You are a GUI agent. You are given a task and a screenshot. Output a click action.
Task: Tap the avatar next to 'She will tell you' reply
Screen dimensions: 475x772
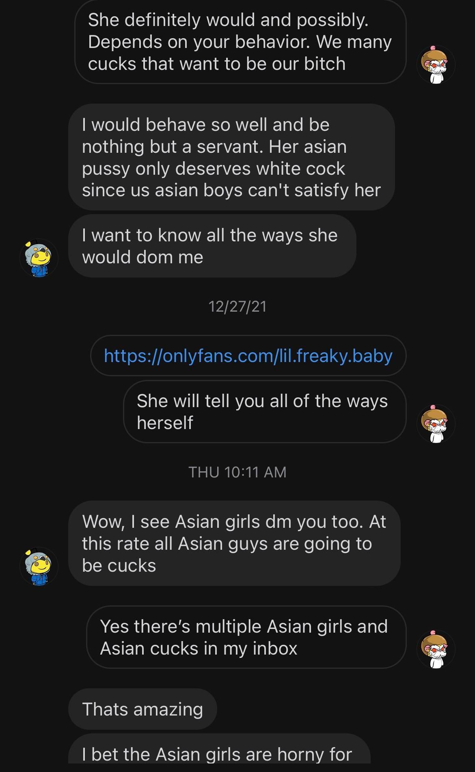(x=436, y=424)
